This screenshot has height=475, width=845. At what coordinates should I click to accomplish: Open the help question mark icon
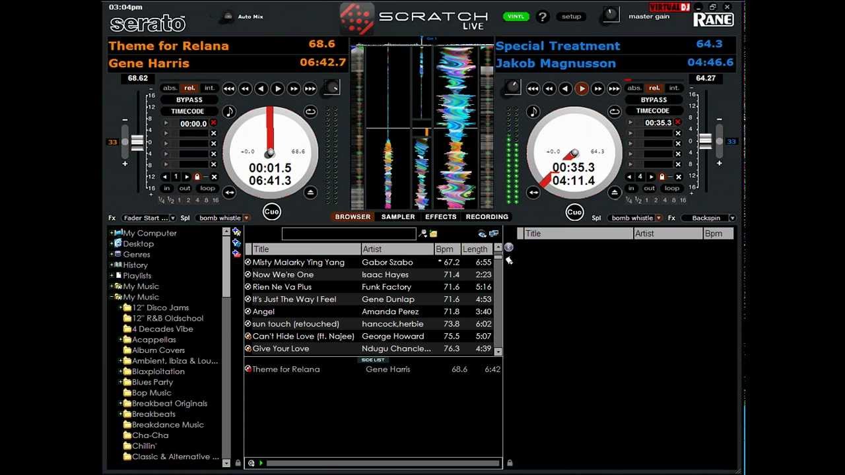[x=543, y=17]
